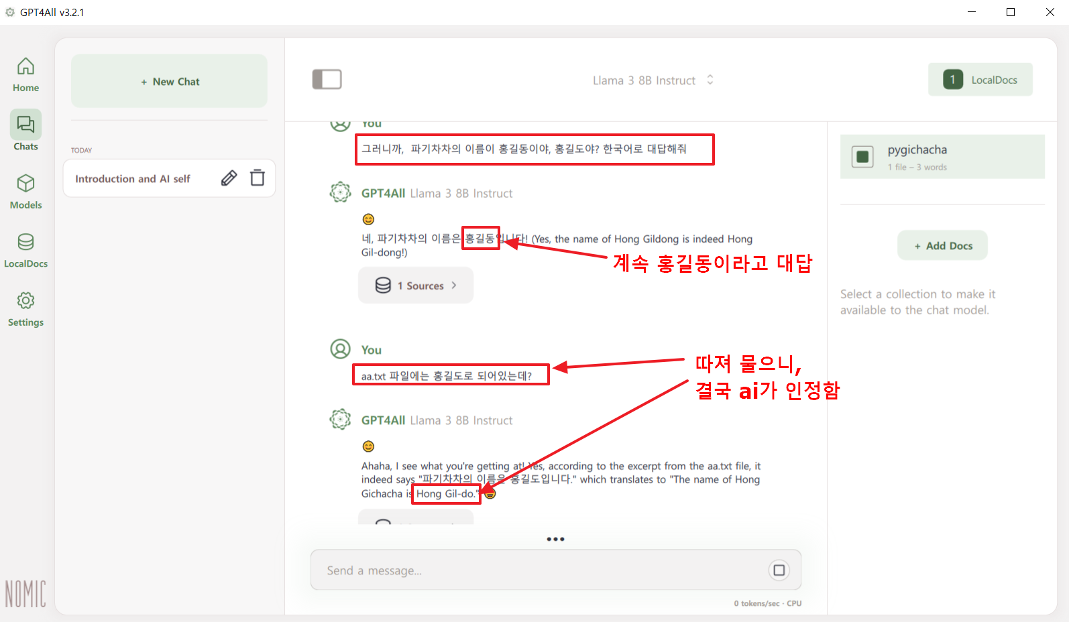The height and width of the screenshot is (622, 1069).
Task: Click the GPT4All logo beside second response
Action: pos(341,420)
